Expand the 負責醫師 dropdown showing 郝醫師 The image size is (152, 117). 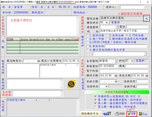pyautogui.click(x=117, y=61)
